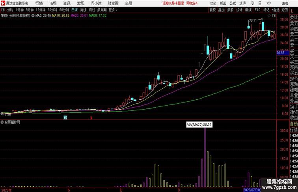
Task: Click the 证券交易未登录 login link
Action: (x=173, y=3)
